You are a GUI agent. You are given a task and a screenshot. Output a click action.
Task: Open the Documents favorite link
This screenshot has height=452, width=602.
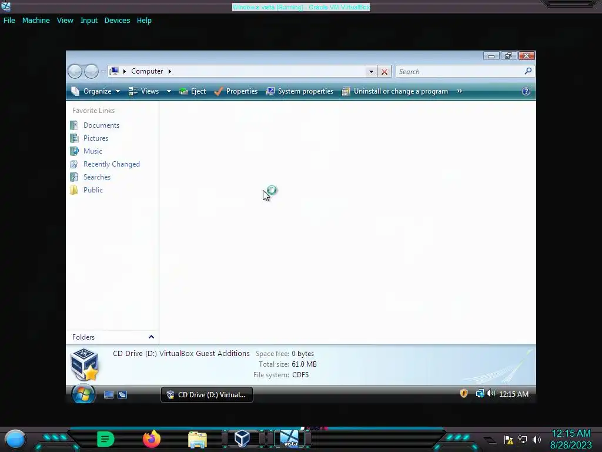tap(101, 125)
